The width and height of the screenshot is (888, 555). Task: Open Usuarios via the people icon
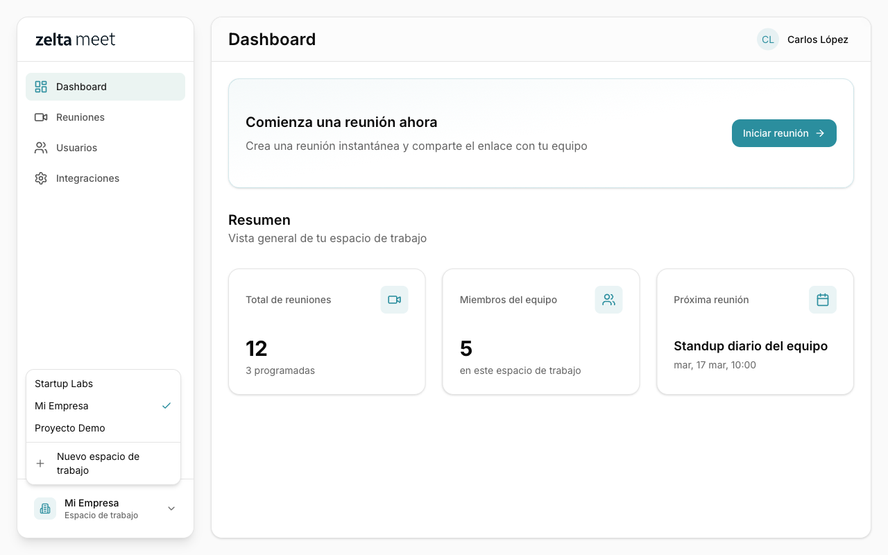pos(40,147)
